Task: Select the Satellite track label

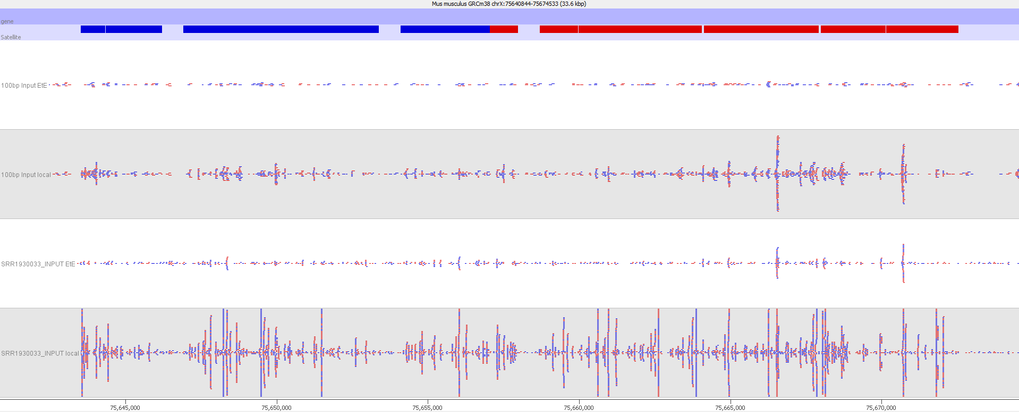Action: pyautogui.click(x=11, y=37)
